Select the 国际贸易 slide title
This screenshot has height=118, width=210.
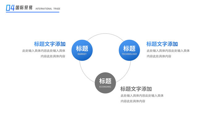point(24,8)
